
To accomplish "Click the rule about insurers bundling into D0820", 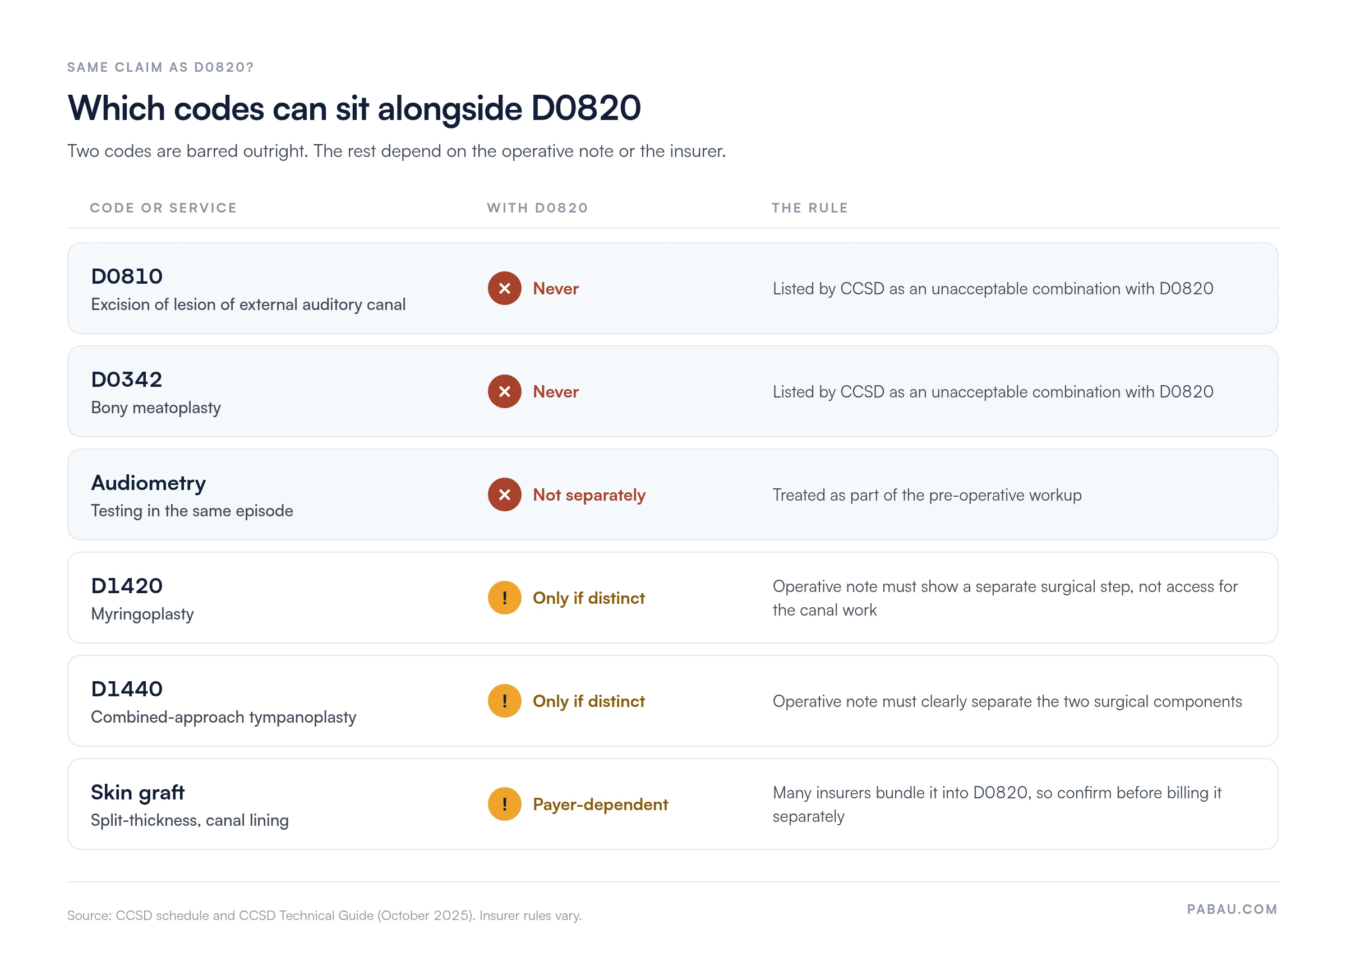I will coord(997,805).
